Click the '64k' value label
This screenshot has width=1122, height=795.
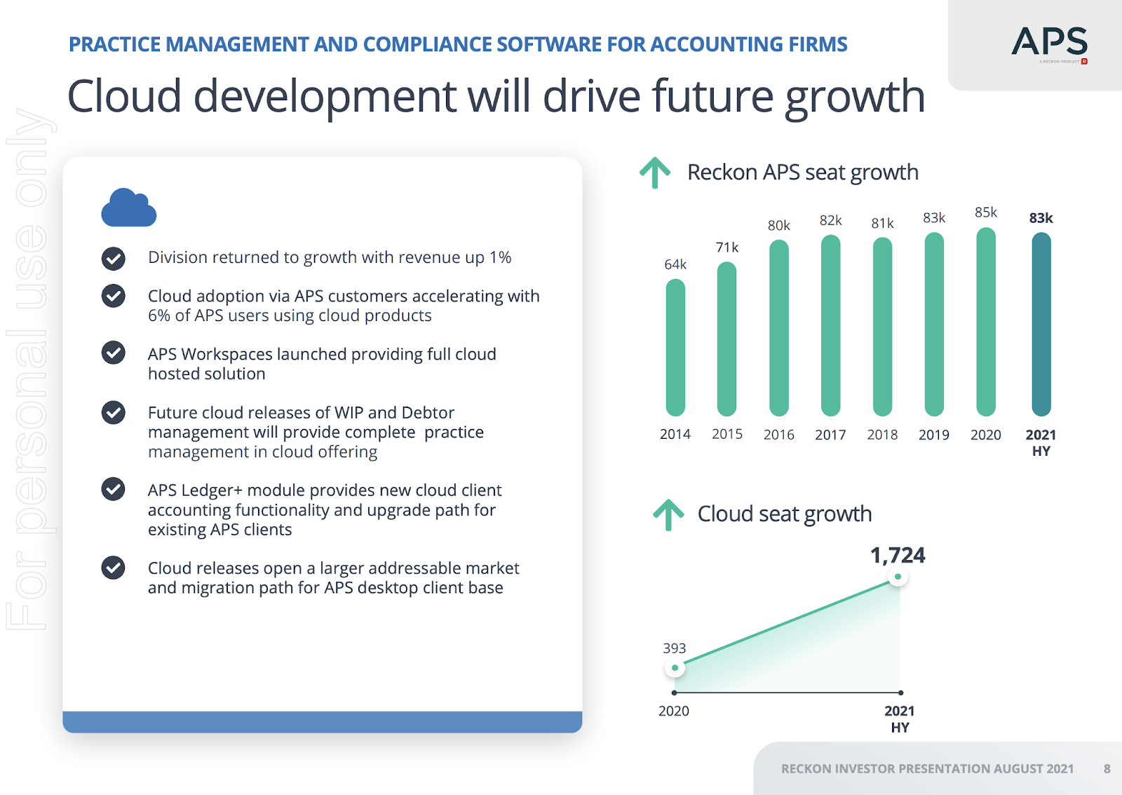click(x=675, y=264)
